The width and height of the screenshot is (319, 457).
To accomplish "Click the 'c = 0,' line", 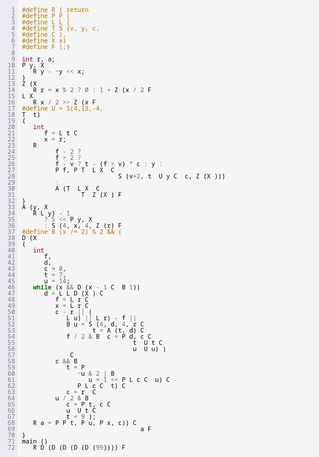I will click(x=55, y=269).
